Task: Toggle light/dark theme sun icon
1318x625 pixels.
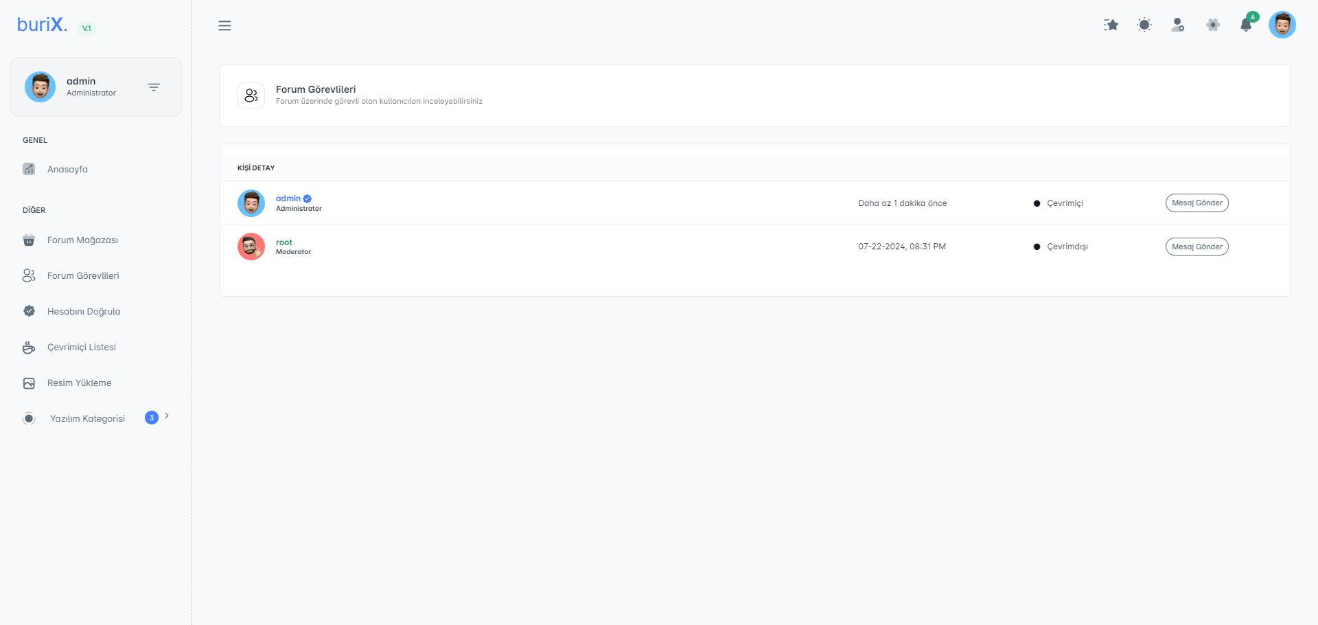Action: (1144, 25)
